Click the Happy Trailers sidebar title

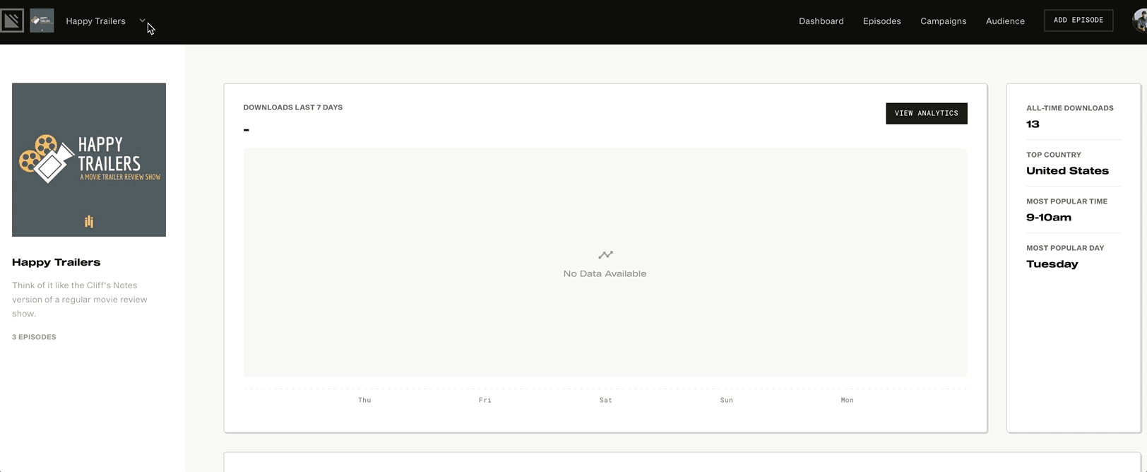point(57,262)
